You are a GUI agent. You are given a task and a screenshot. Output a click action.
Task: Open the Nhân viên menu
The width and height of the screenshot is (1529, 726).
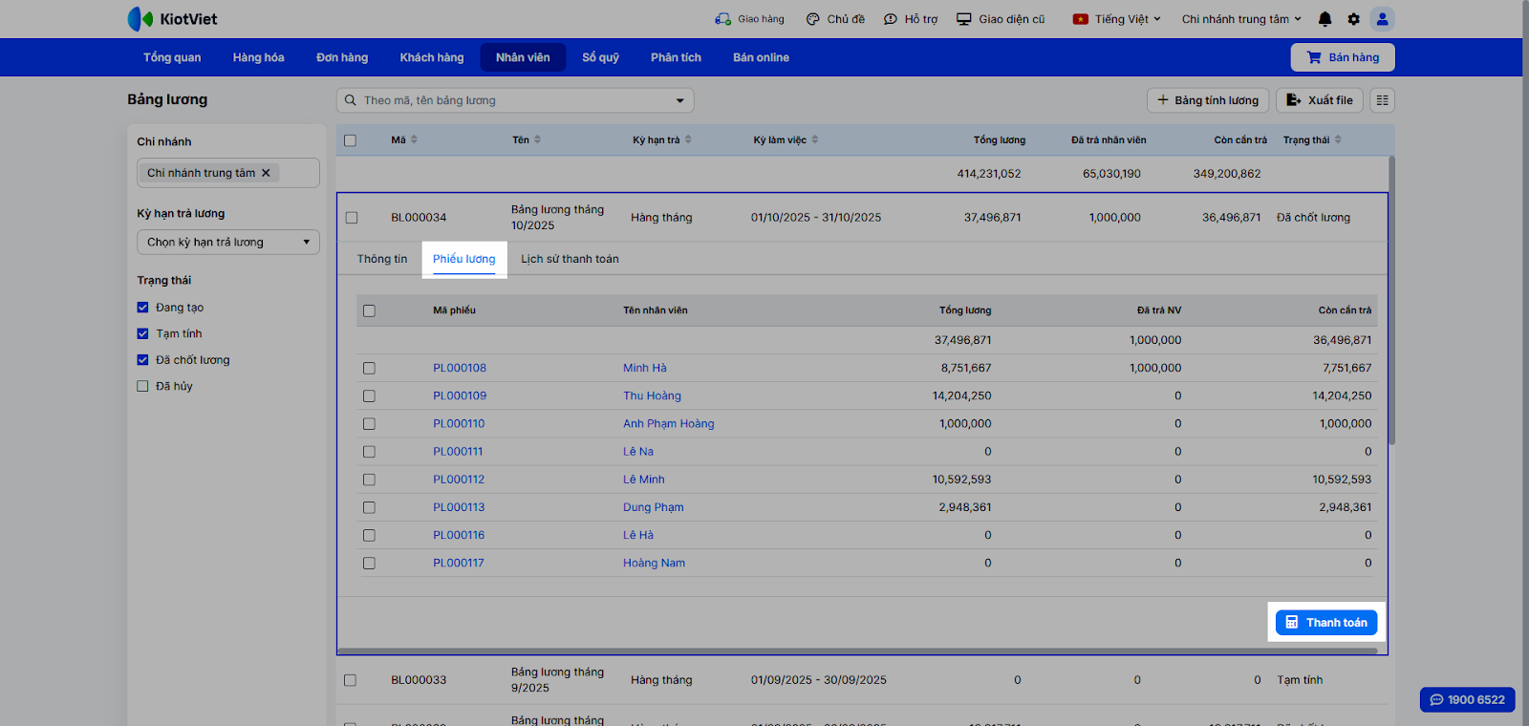(x=523, y=57)
